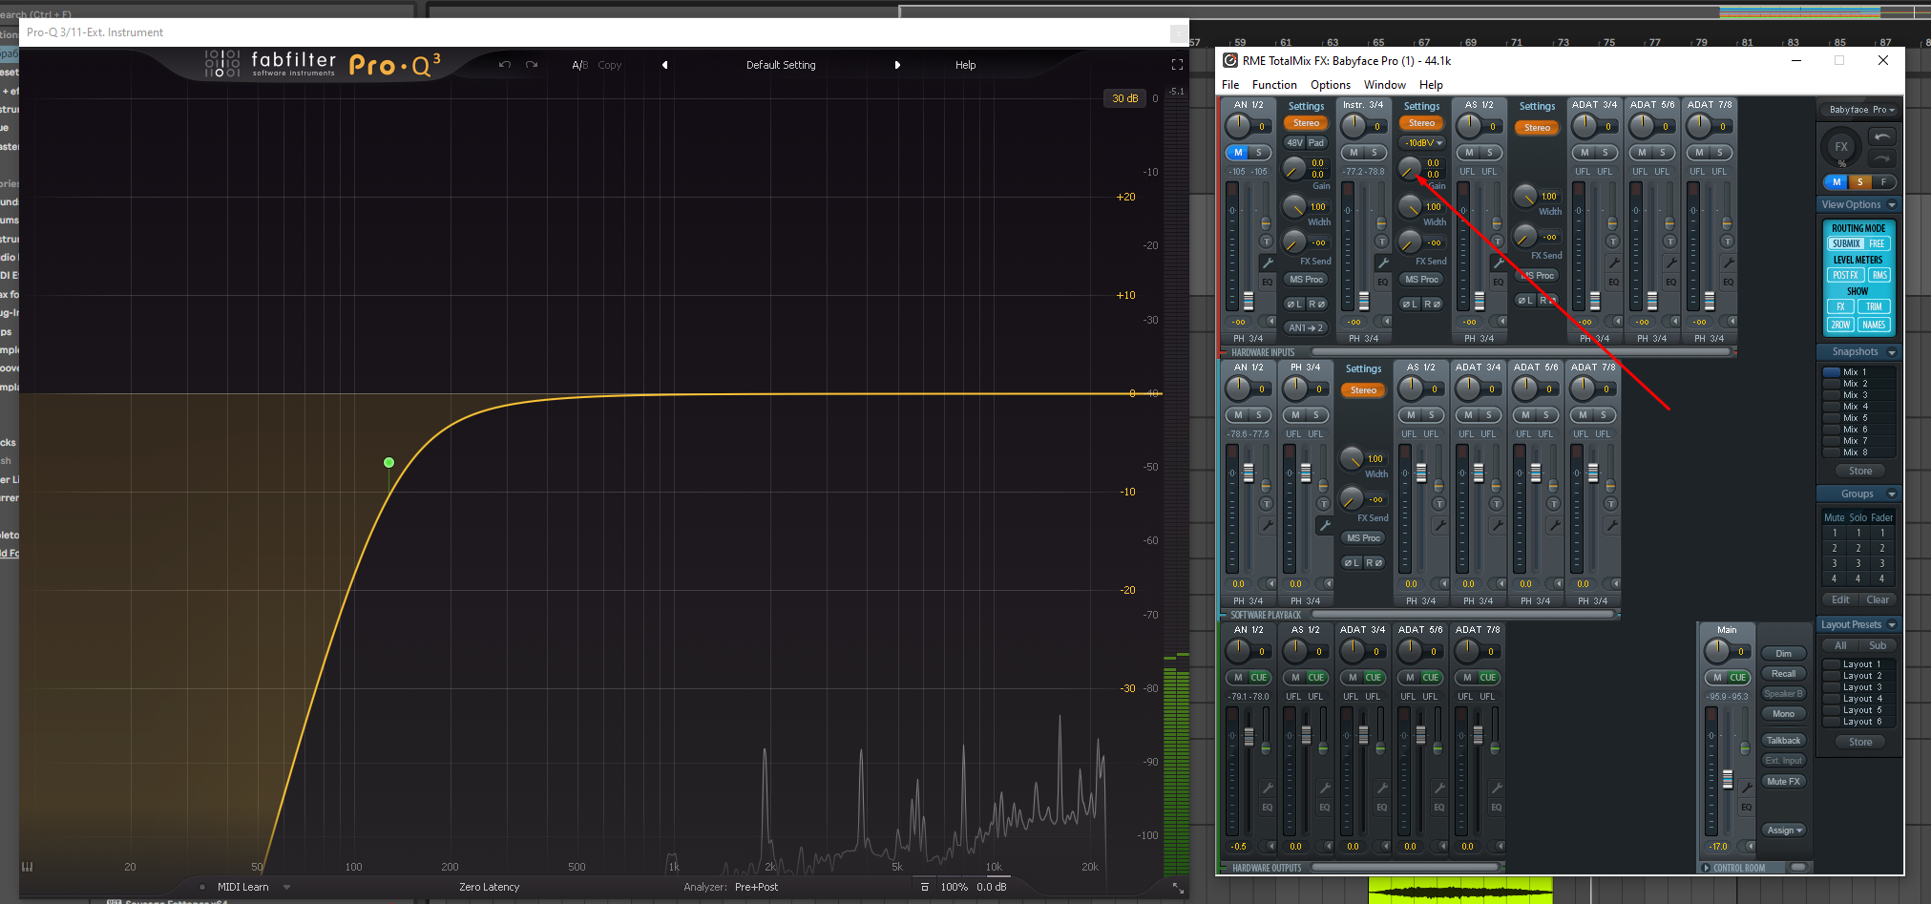Image resolution: width=1931 pixels, height=904 pixels.
Task: Click the piano display icon in Pro-Q
Action: pos(28,867)
